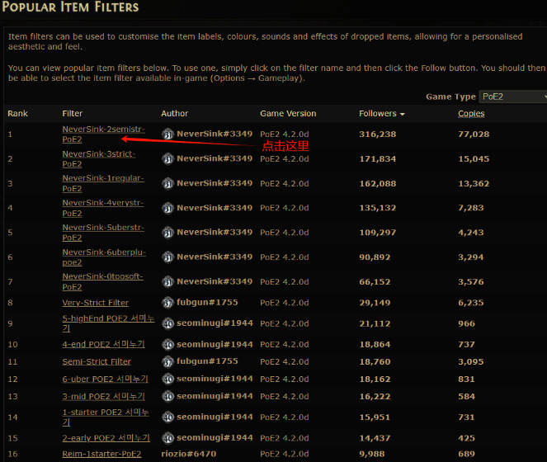
Task: Open NeverSink-2semistr-PoE2 filter link
Action: click(104, 134)
